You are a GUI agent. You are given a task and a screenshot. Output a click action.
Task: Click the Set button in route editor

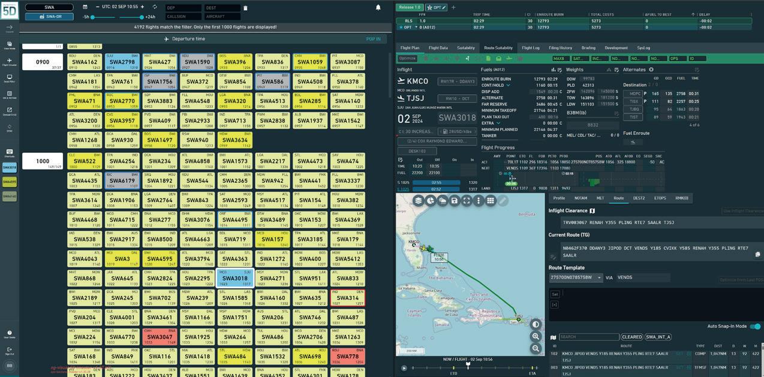[x=555, y=294]
